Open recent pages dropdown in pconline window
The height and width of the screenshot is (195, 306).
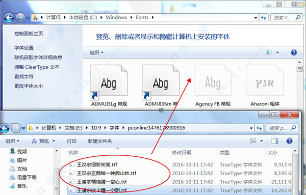[23, 128]
